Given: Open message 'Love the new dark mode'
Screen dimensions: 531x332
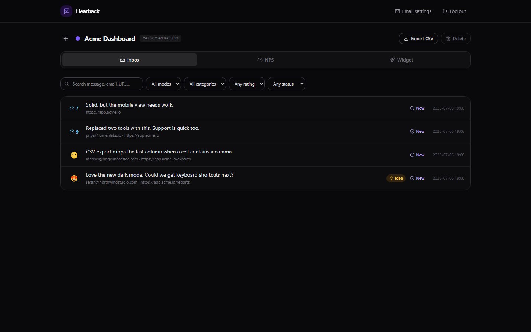Looking at the screenshot, I should coord(160,175).
